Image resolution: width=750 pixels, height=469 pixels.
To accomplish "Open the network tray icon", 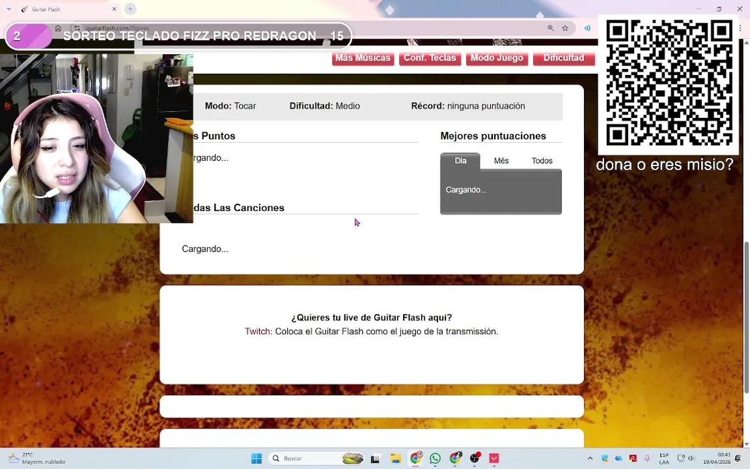I will tap(681, 459).
